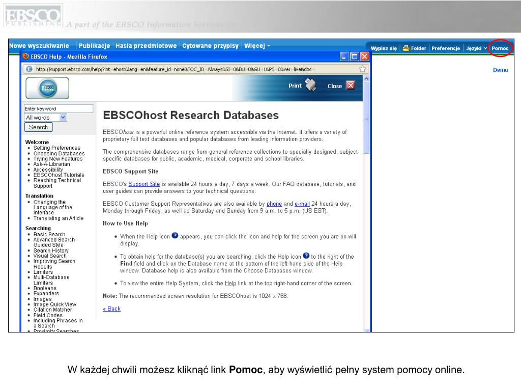Open Hasła przedmiotowe menu item
The height and width of the screenshot is (391, 521).
click(146, 46)
